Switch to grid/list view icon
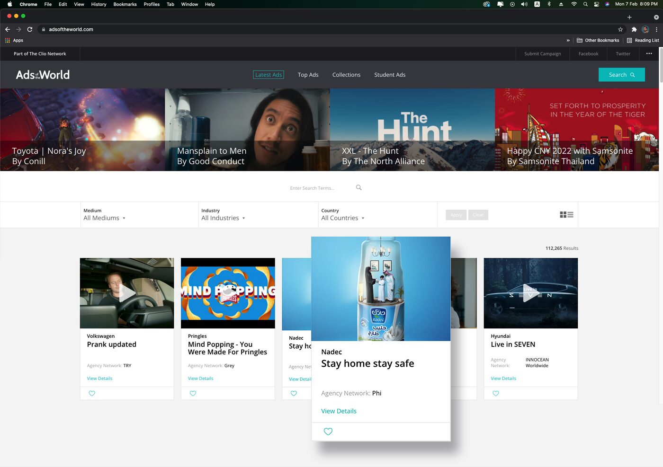The image size is (663, 467). click(566, 215)
